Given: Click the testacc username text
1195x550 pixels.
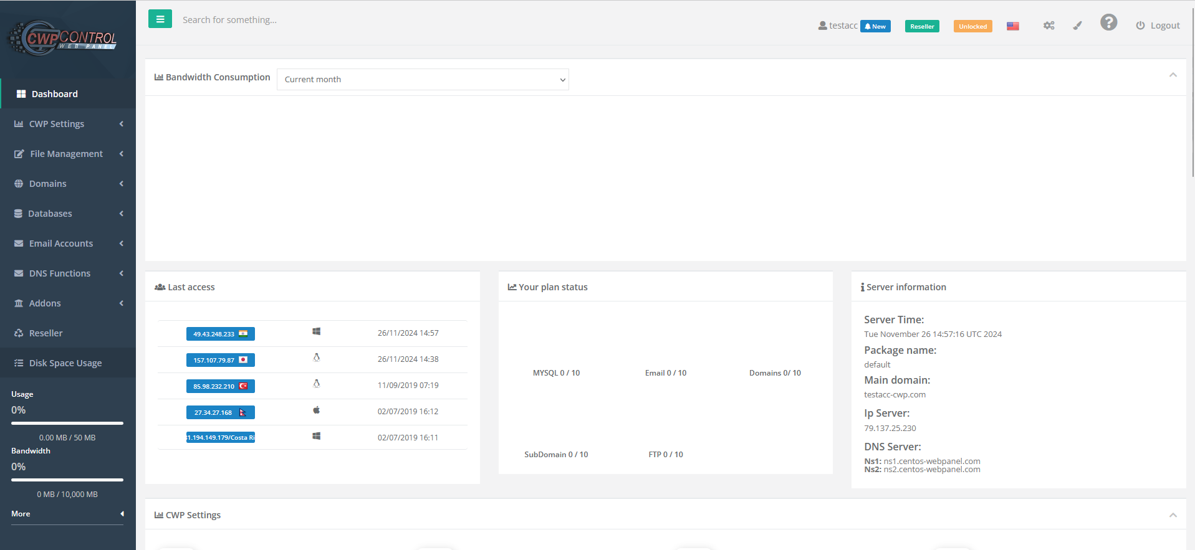Looking at the screenshot, I should click(x=843, y=26).
